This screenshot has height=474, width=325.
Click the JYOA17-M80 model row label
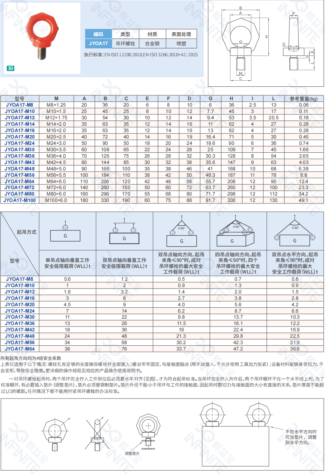click(x=20, y=194)
